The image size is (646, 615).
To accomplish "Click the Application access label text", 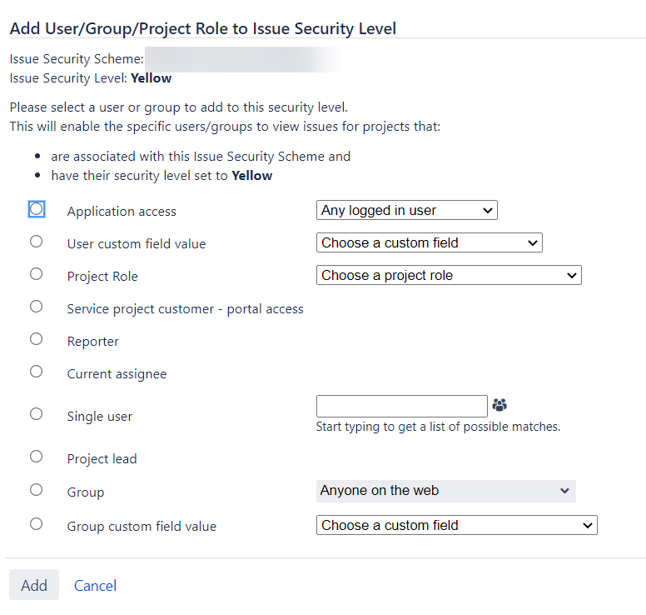I will [122, 212].
